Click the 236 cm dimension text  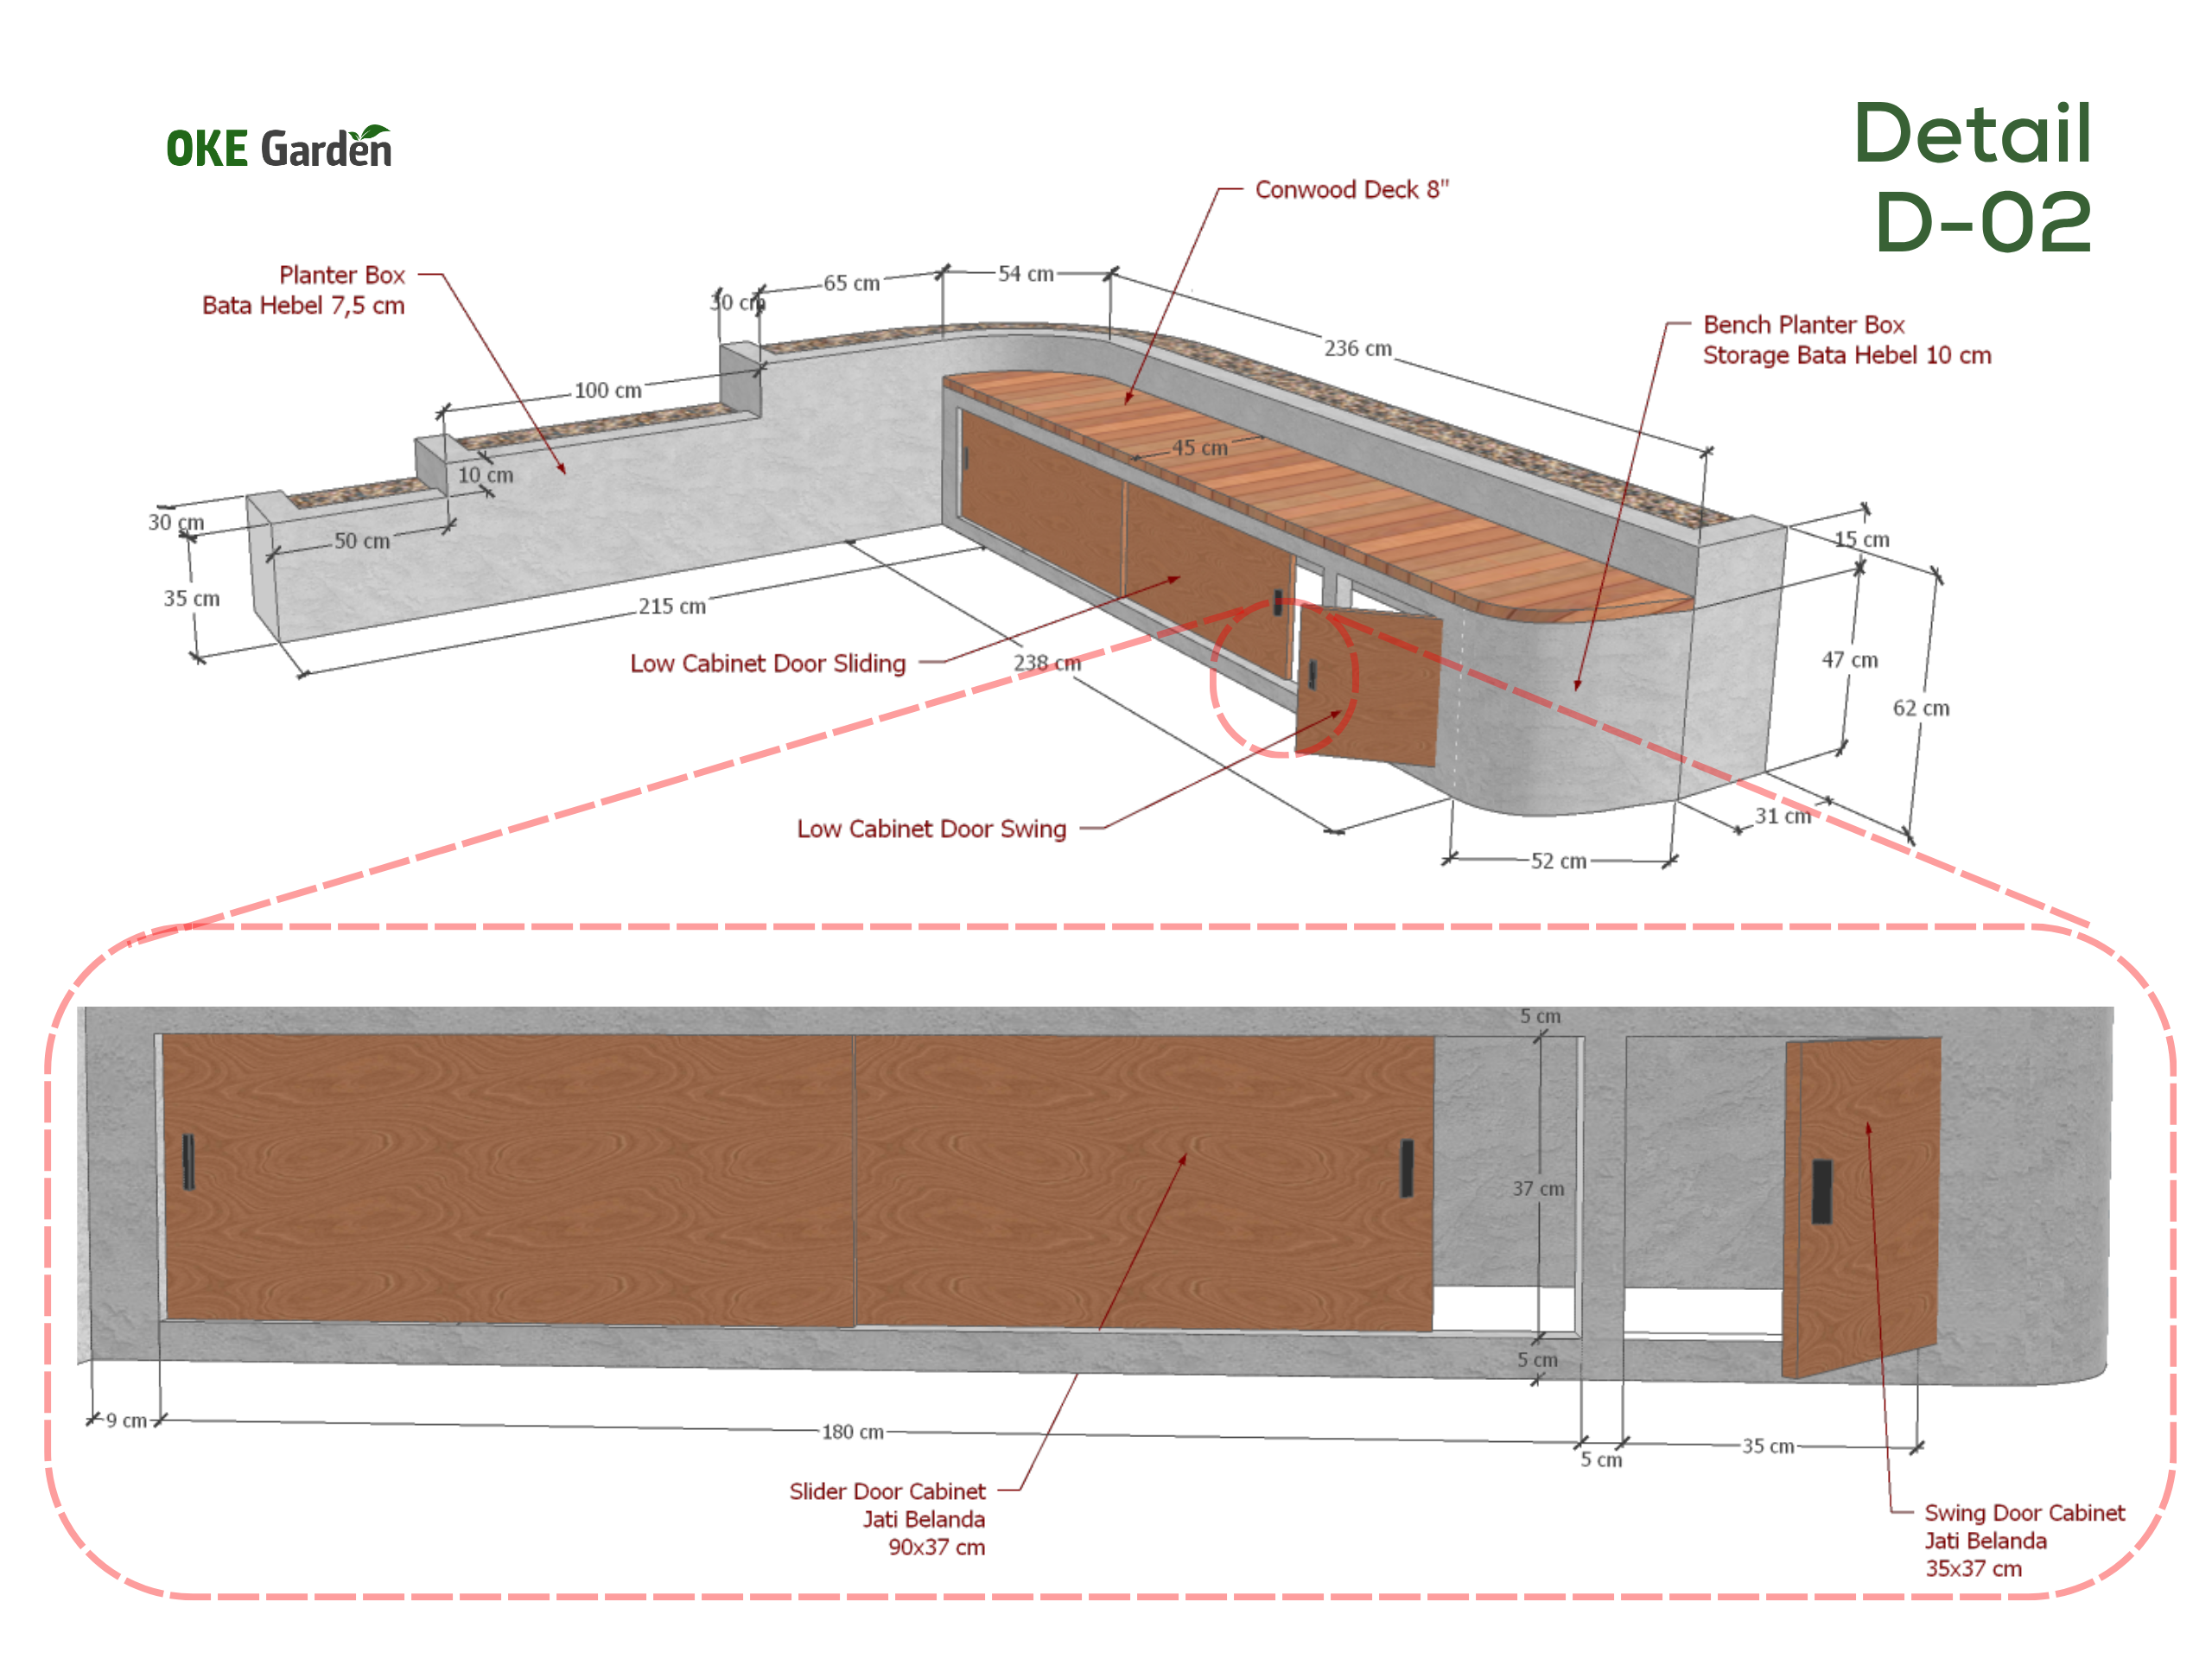coord(1357,348)
